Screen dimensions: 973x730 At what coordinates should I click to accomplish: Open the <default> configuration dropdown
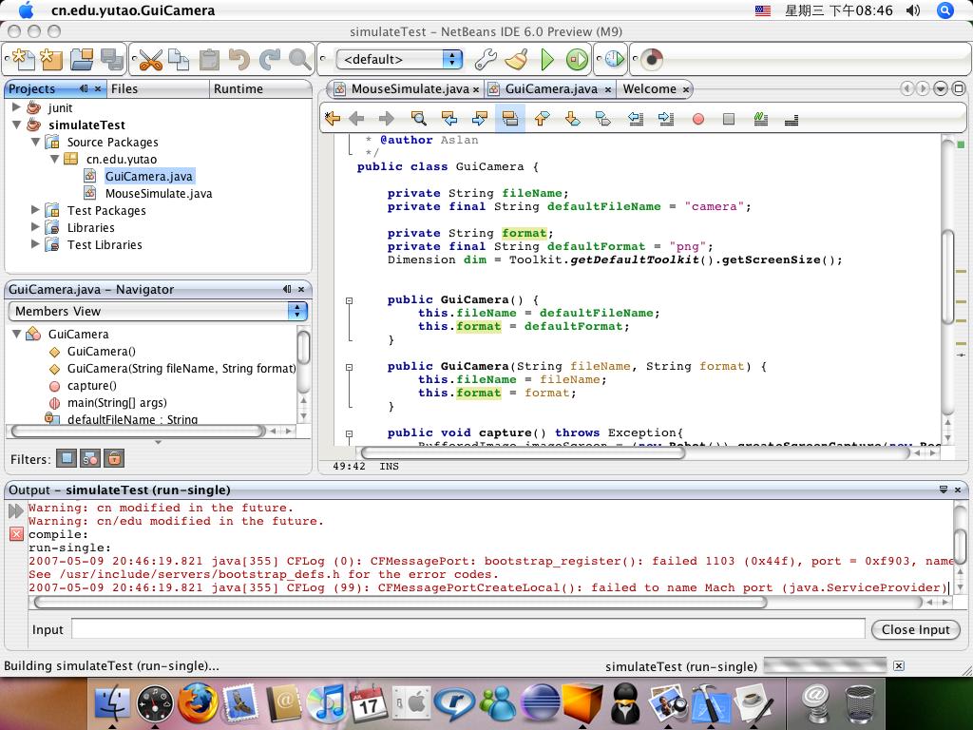(x=400, y=60)
